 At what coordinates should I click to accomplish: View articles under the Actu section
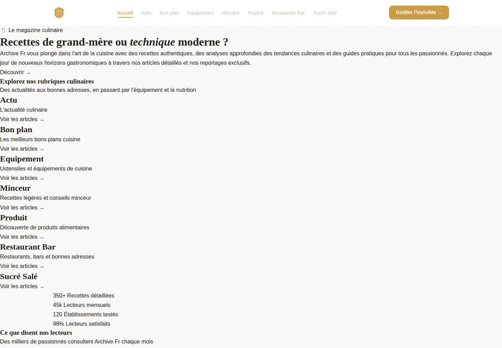point(22,119)
